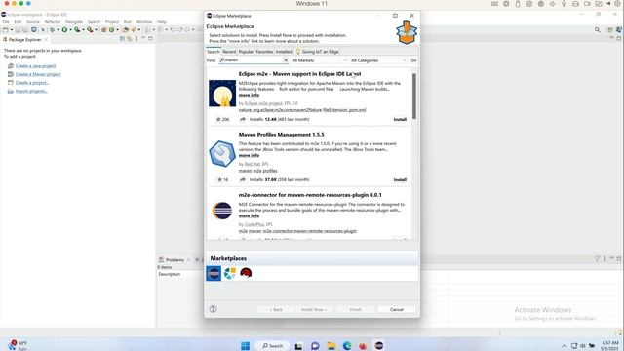Switch to the Popular tab

click(x=246, y=52)
